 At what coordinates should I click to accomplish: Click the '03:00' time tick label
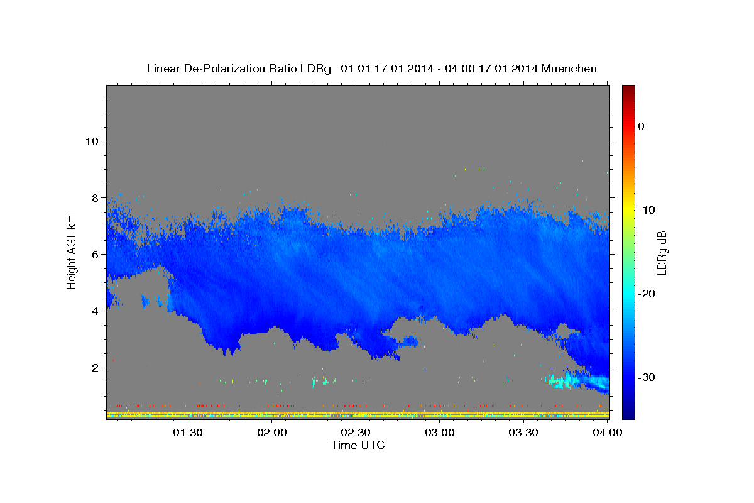click(x=440, y=433)
